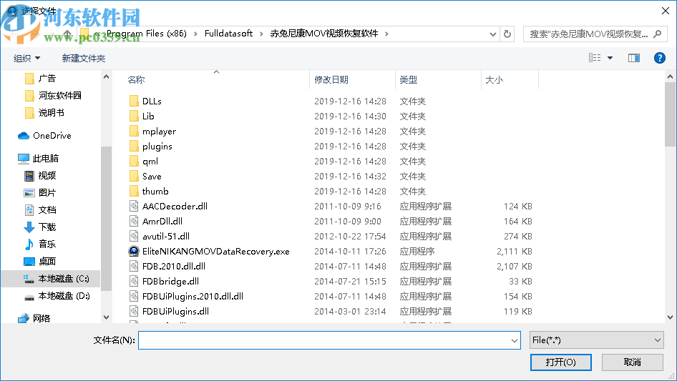
Task: Select the DLLs folder icon
Action: click(x=134, y=101)
